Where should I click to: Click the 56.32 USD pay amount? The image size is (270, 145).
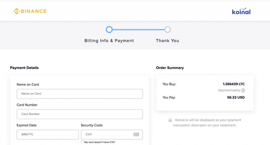236,97
